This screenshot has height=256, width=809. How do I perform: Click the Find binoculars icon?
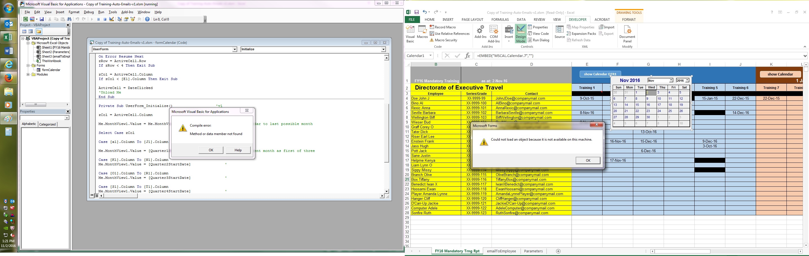pyautogui.click(x=69, y=19)
